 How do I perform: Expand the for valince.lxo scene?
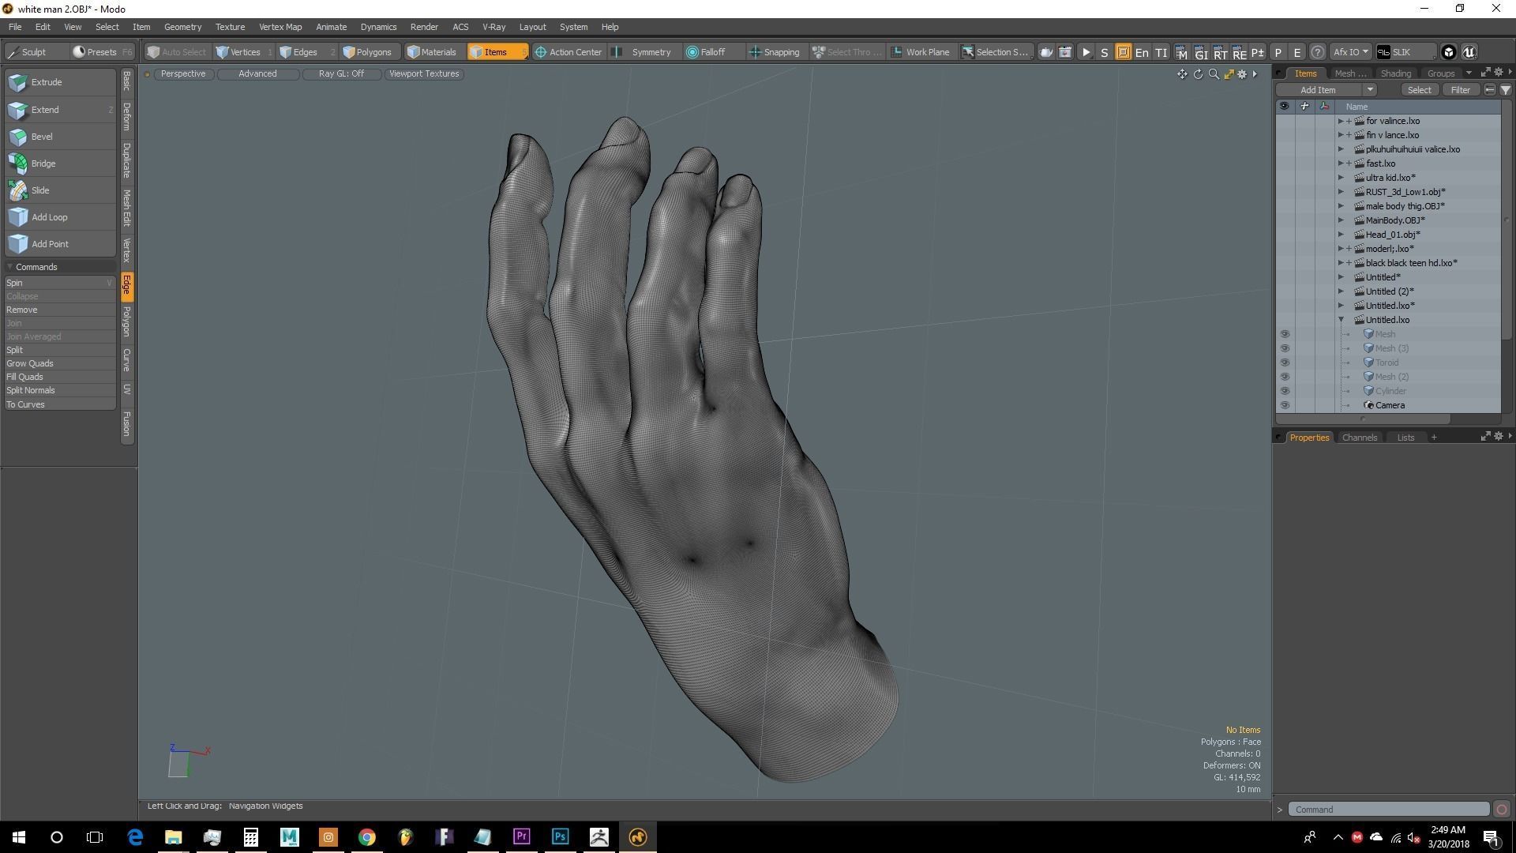point(1341,121)
